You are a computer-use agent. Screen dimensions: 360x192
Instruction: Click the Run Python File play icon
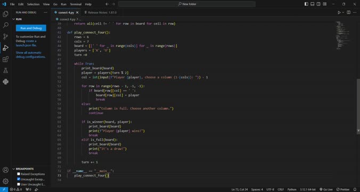(339, 12)
